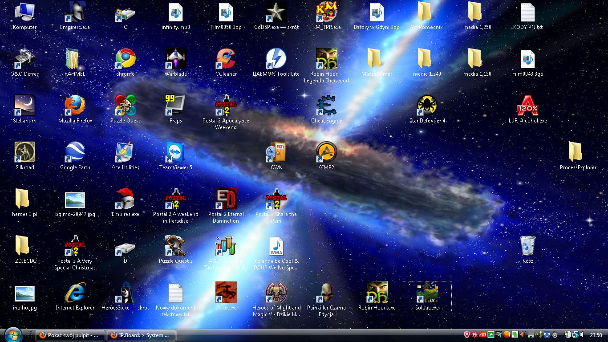Launch Internet Explorer
608x342 pixels.
(75, 297)
